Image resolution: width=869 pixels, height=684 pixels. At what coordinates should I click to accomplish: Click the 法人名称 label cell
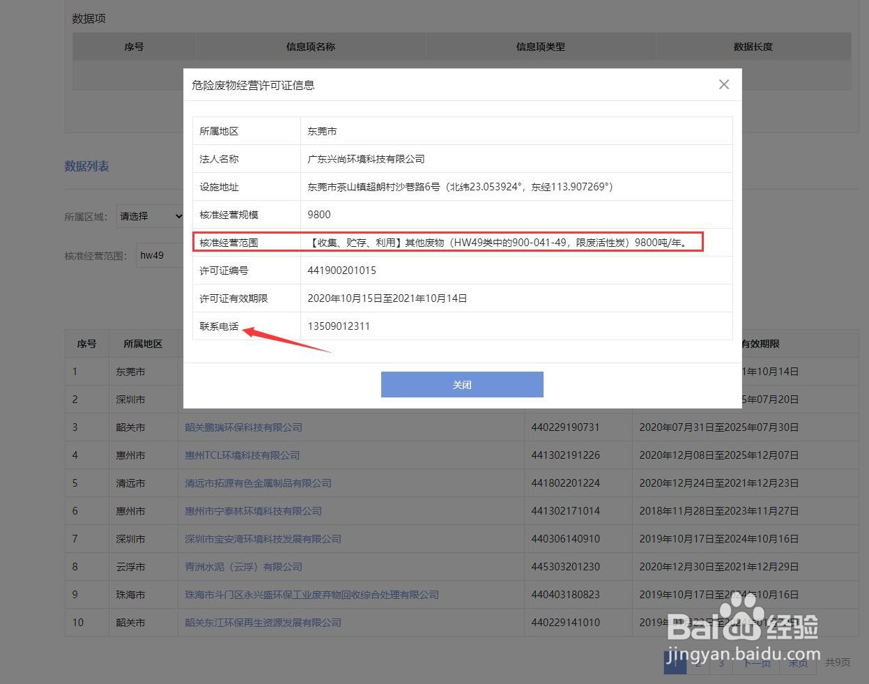[x=247, y=159]
